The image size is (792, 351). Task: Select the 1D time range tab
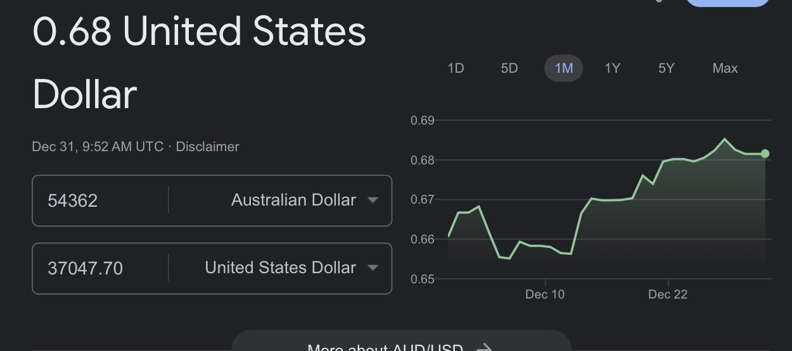(x=456, y=68)
